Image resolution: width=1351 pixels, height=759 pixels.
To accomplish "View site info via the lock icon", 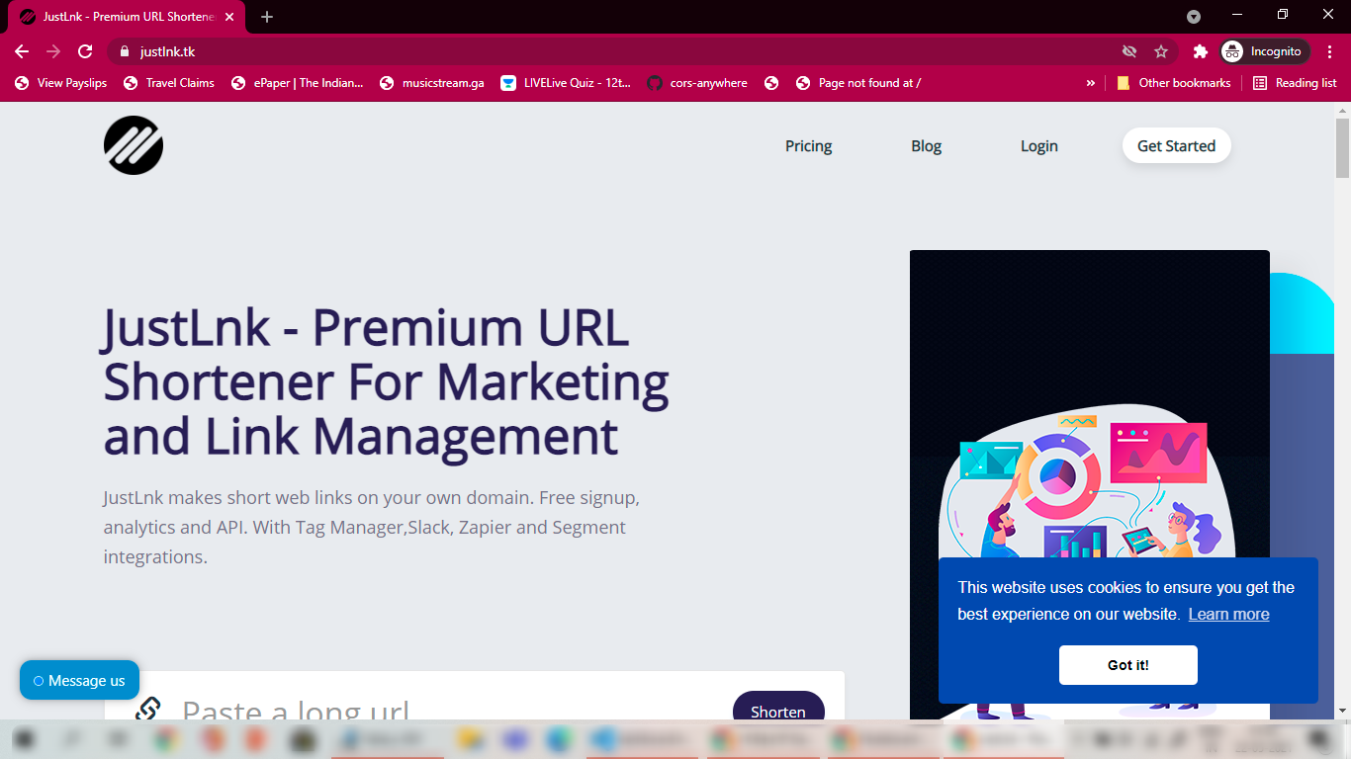I will [125, 51].
